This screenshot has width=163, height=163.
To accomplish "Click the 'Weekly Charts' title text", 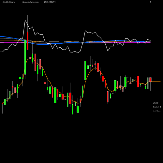I will click(9, 2).
